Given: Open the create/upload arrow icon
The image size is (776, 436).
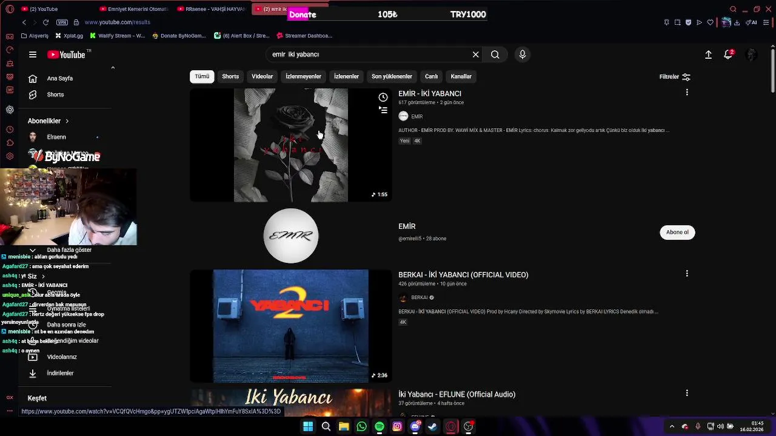Looking at the screenshot, I should pyautogui.click(x=708, y=54).
